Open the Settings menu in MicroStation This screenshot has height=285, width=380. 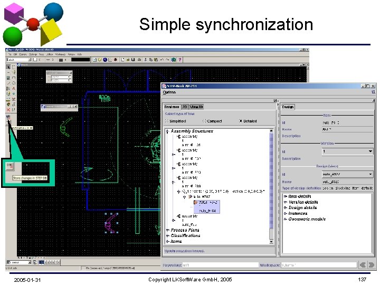(33, 54)
